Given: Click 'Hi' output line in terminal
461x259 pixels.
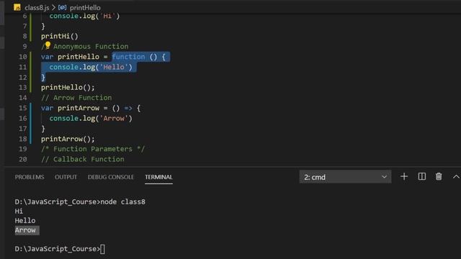Looking at the screenshot, I should (x=19, y=211).
